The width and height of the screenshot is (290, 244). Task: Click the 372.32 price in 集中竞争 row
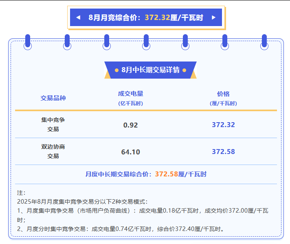(223, 125)
